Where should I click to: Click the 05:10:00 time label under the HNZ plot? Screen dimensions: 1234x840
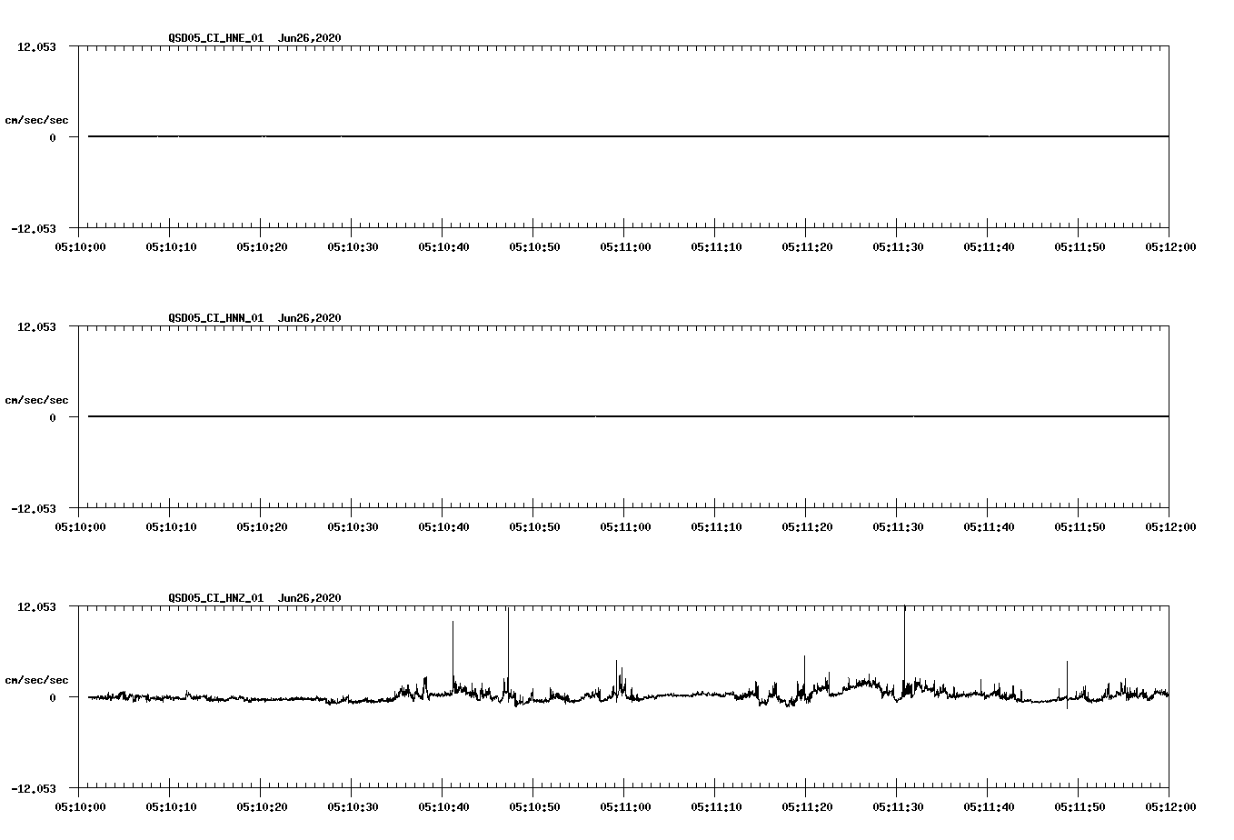pyautogui.click(x=80, y=806)
